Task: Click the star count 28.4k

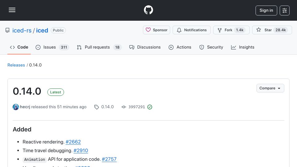Action: point(281,30)
